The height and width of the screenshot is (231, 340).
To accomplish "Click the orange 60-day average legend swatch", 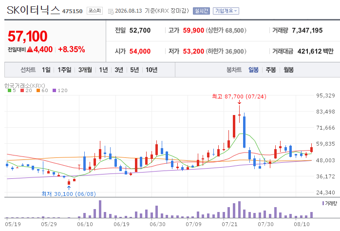I will tap(38, 91).
